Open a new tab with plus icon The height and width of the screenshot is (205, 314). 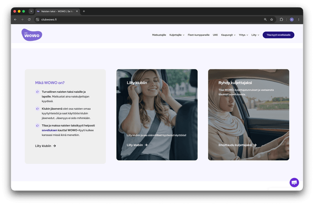[x=84, y=11]
